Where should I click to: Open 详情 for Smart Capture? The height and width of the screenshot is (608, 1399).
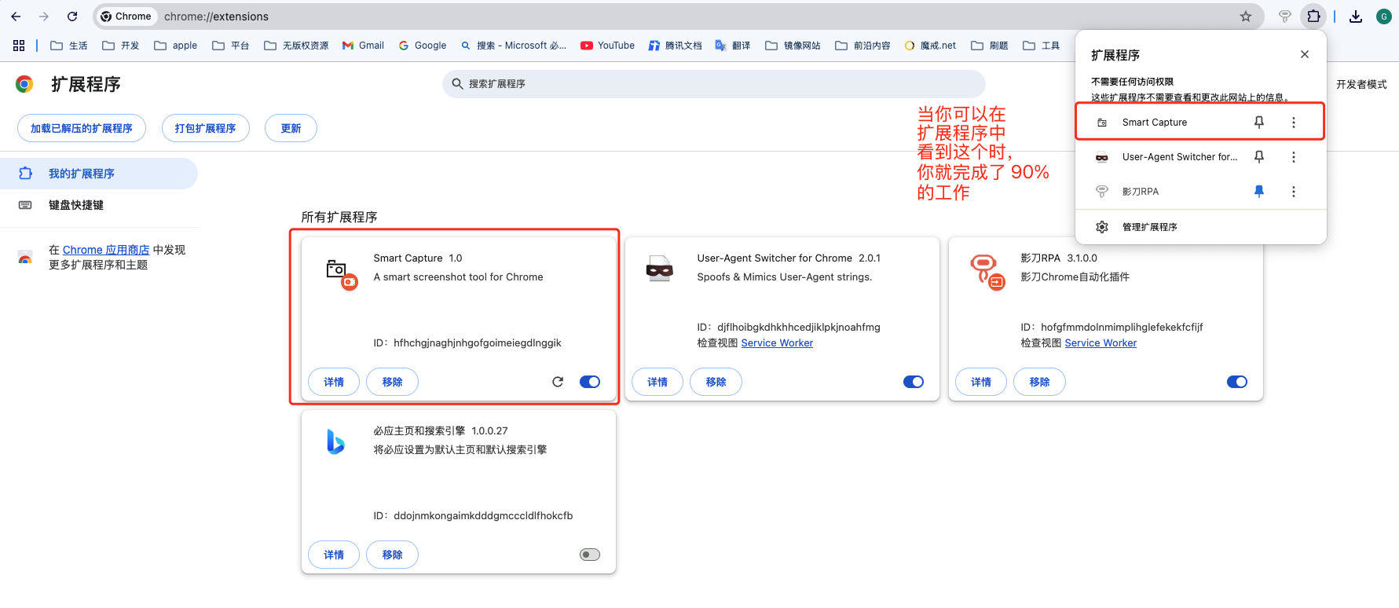point(334,382)
